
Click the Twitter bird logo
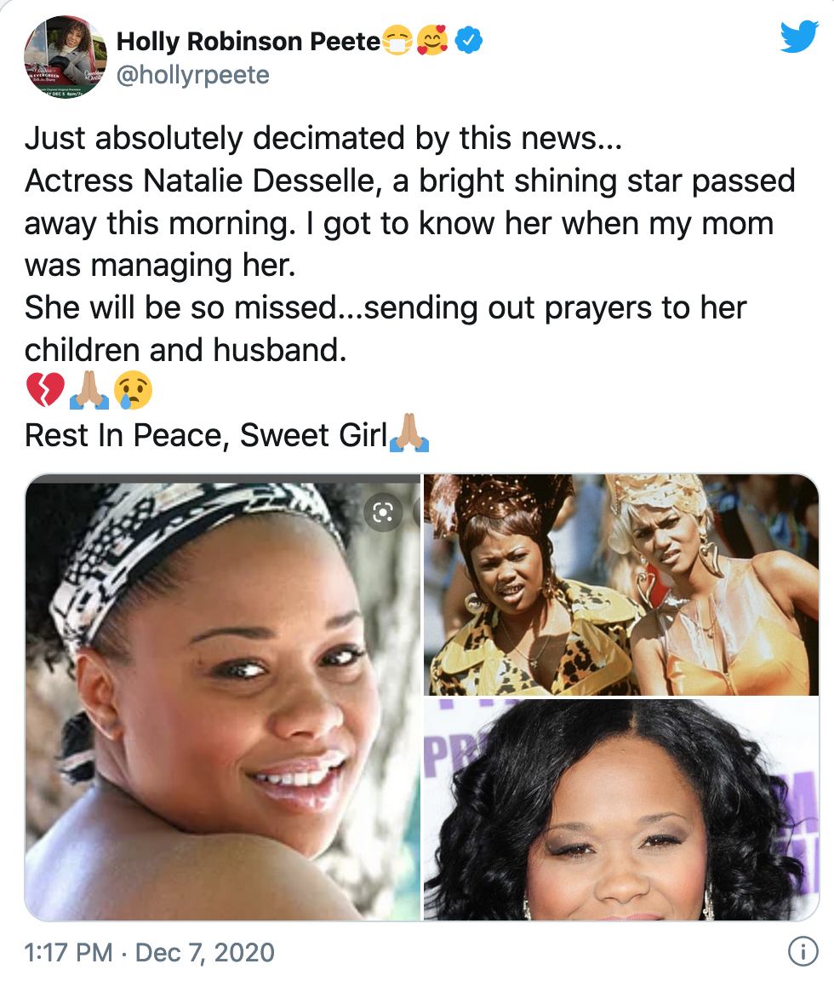point(799,37)
